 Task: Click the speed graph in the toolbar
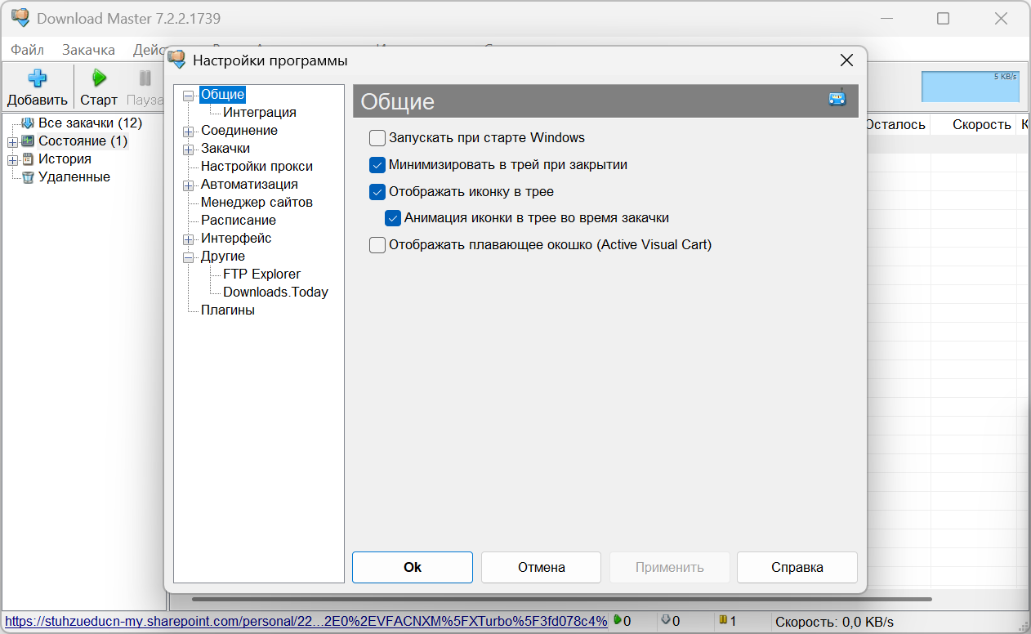pos(970,87)
